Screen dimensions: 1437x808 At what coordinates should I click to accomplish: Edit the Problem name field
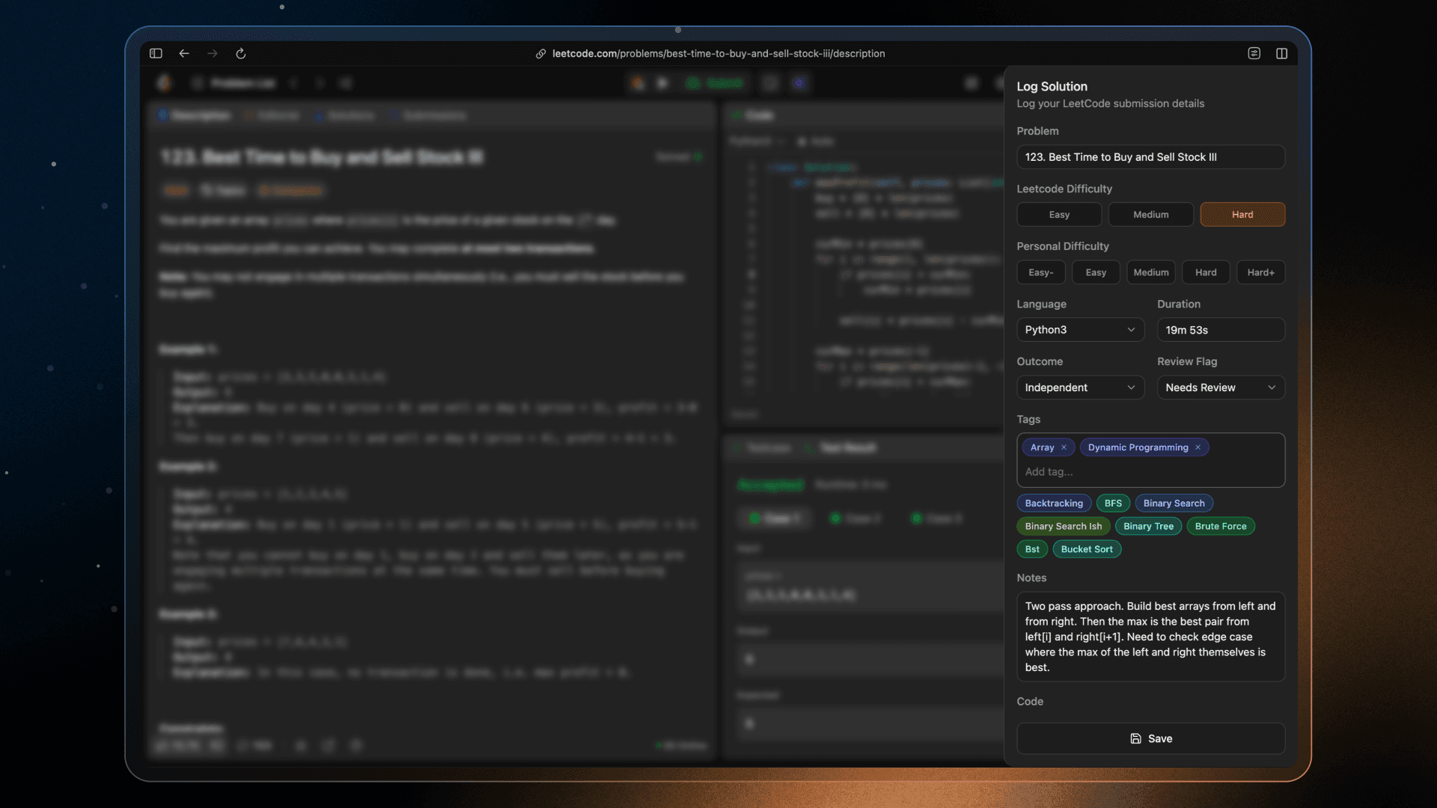(1150, 157)
